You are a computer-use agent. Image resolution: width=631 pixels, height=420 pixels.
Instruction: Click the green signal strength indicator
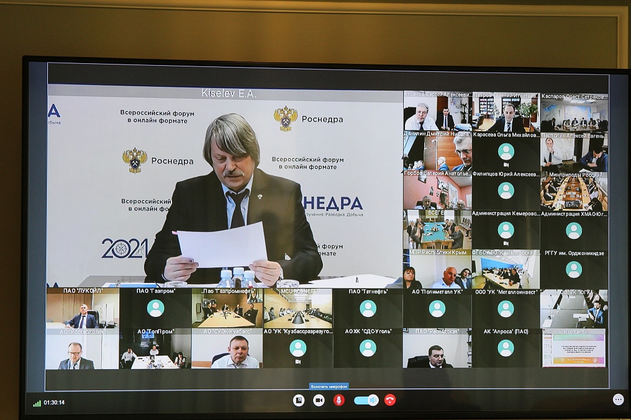(x=37, y=403)
